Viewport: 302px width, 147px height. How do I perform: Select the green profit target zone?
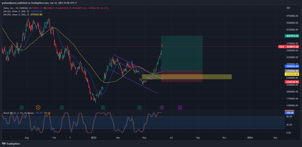(x=182, y=53)
